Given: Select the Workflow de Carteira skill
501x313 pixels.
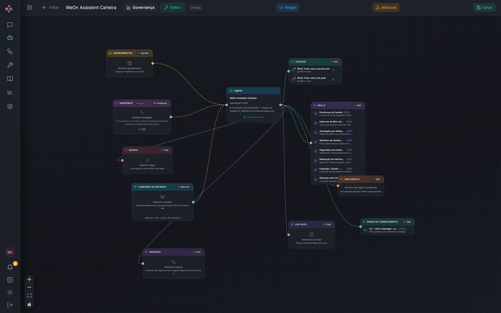Looking at the screenshot, I should click(338, 142).
